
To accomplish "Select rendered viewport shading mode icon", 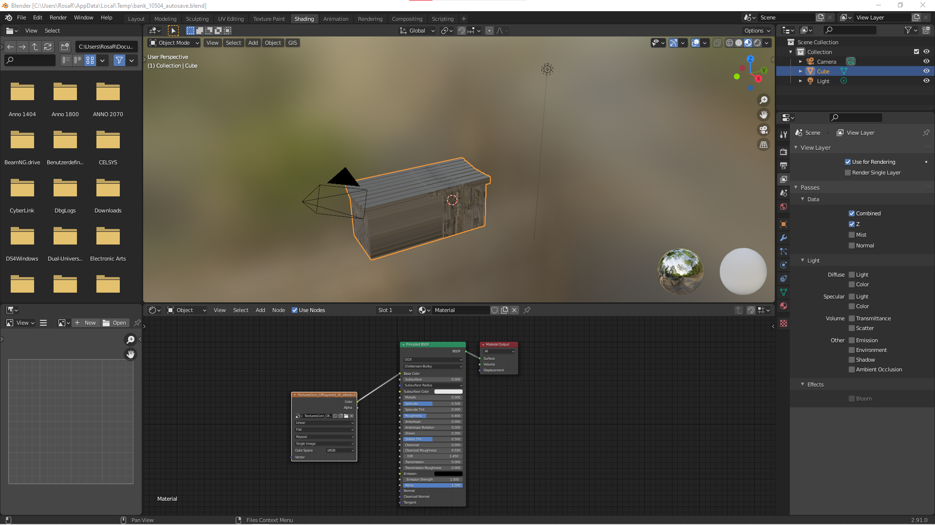I will point(757,43).
